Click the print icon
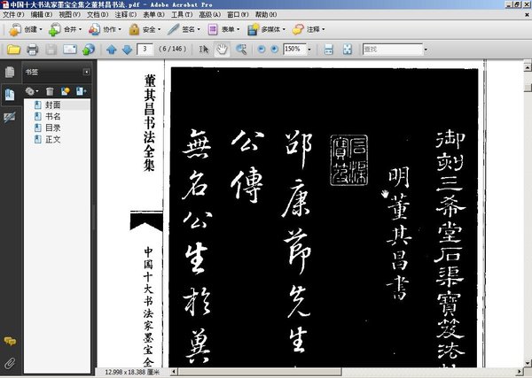Viewport: 532px width, 378px height. (x=32, y=50)
